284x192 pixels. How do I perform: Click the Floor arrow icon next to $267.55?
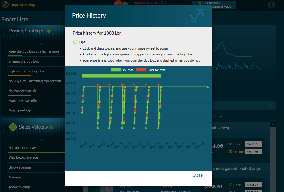tap(231, 144)
